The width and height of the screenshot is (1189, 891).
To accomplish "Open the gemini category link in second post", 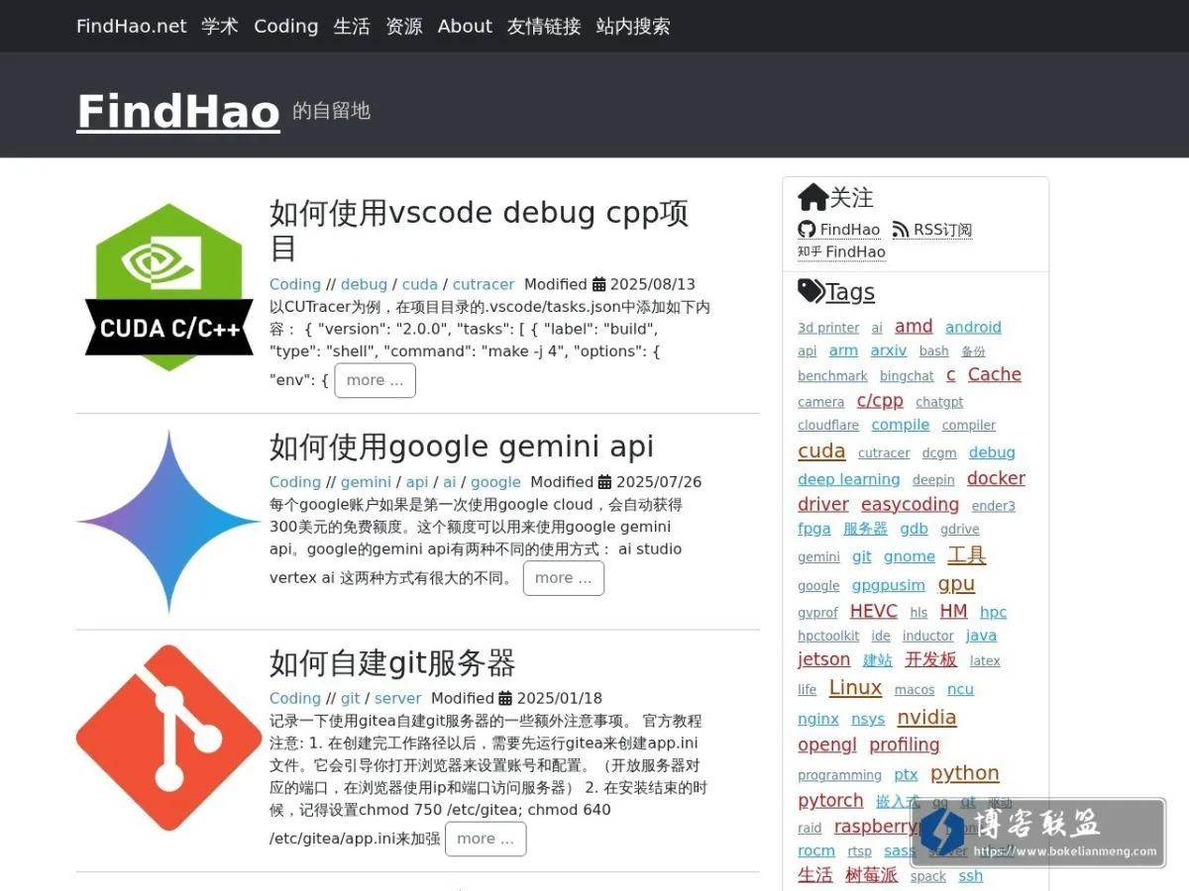I will pos(366,482).
